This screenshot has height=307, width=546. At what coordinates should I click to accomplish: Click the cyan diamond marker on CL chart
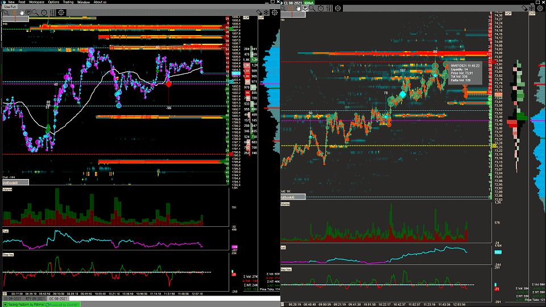[403, 94]
